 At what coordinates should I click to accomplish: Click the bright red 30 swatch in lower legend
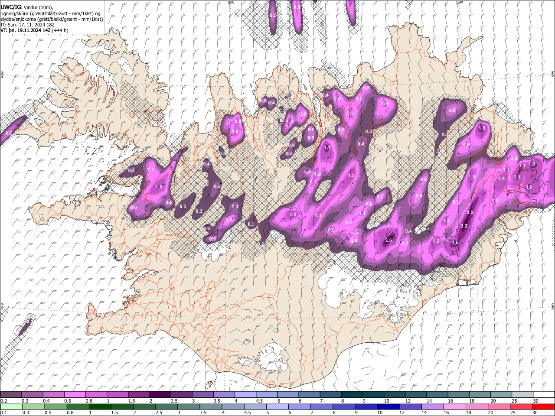[543, 407]
